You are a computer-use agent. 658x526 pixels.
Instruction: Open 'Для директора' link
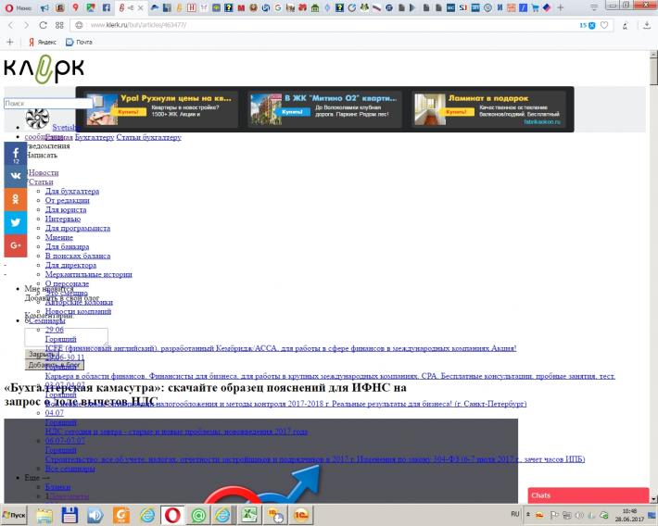point(70,265)
